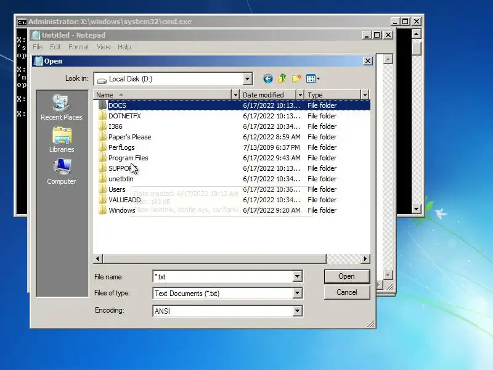493x370 pixels.
Task: Click the file list horizontal scrollbar thumb
Action: 214,258
